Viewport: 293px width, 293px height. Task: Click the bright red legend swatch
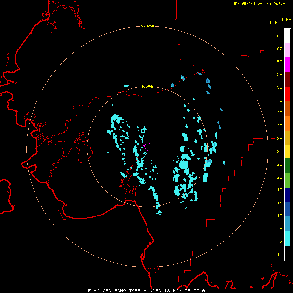coord(287,94)
